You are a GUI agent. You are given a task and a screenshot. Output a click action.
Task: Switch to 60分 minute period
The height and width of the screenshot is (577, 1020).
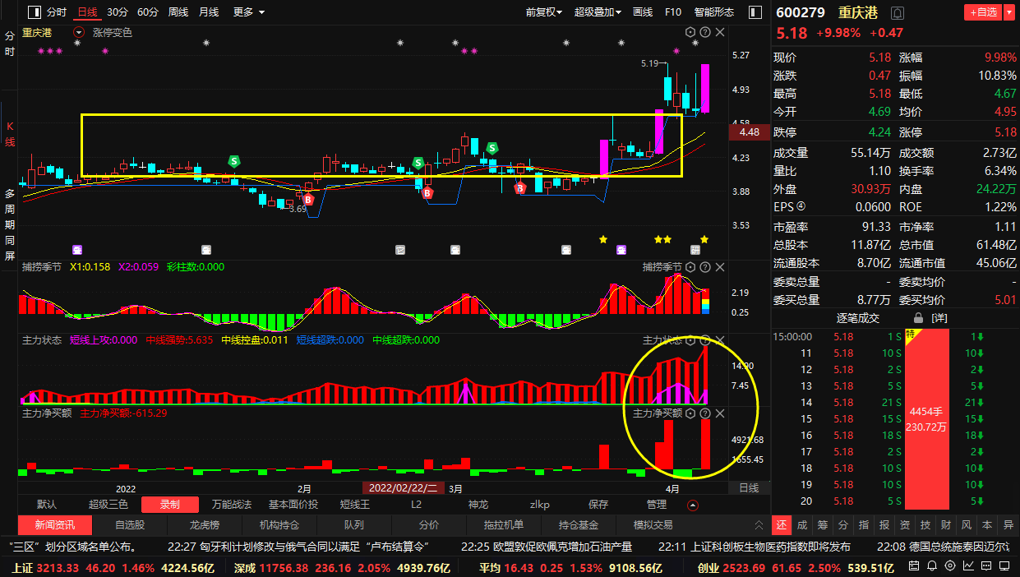[148, 12]
